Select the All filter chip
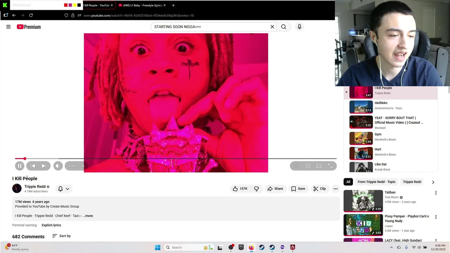 348,182
